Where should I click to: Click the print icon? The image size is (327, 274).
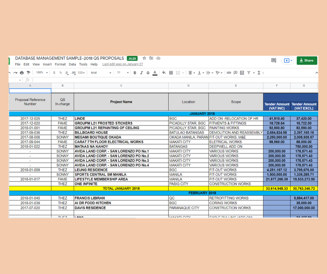point(22,73)
